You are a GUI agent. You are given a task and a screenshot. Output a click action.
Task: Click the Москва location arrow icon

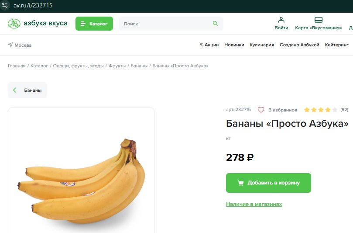(x=10, y=45)
